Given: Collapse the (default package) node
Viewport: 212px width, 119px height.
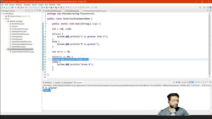Looking at the screenshot, I should click(6, 21).
